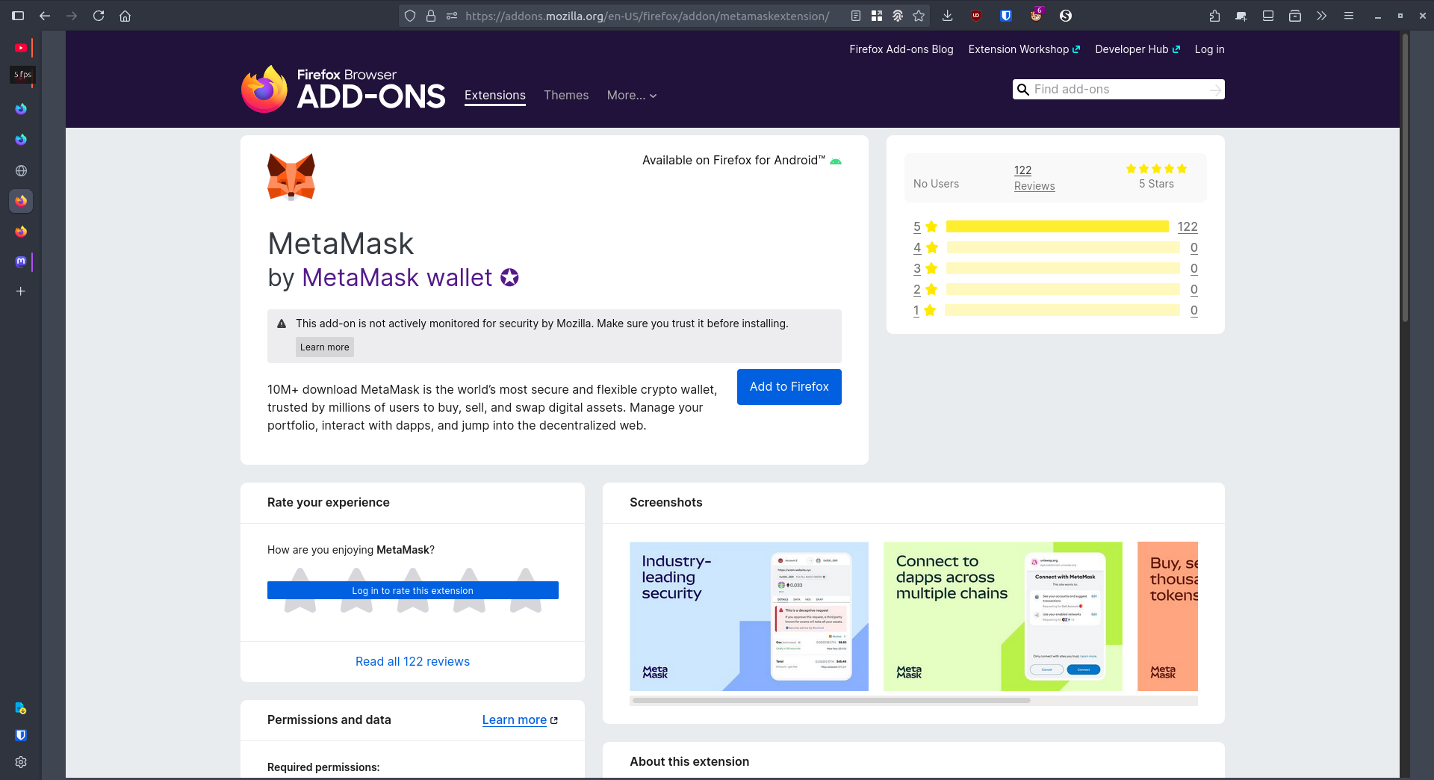Screen dimensions: 1434x780
Task: Open the Developer Hub link
Action: tap(1137, 49)
